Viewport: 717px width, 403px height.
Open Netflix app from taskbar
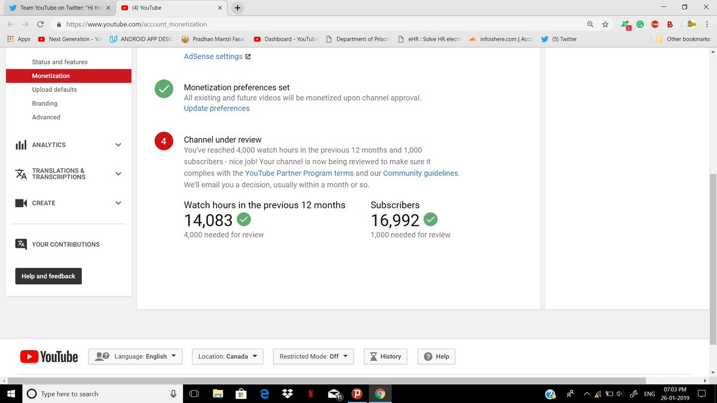[x=311, y=393]
